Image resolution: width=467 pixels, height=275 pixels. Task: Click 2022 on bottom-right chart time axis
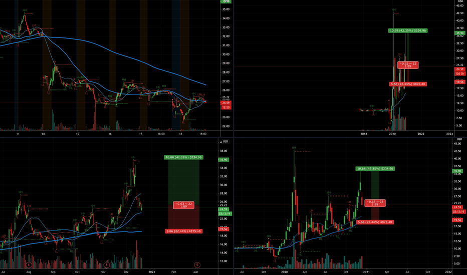(448, 272)
